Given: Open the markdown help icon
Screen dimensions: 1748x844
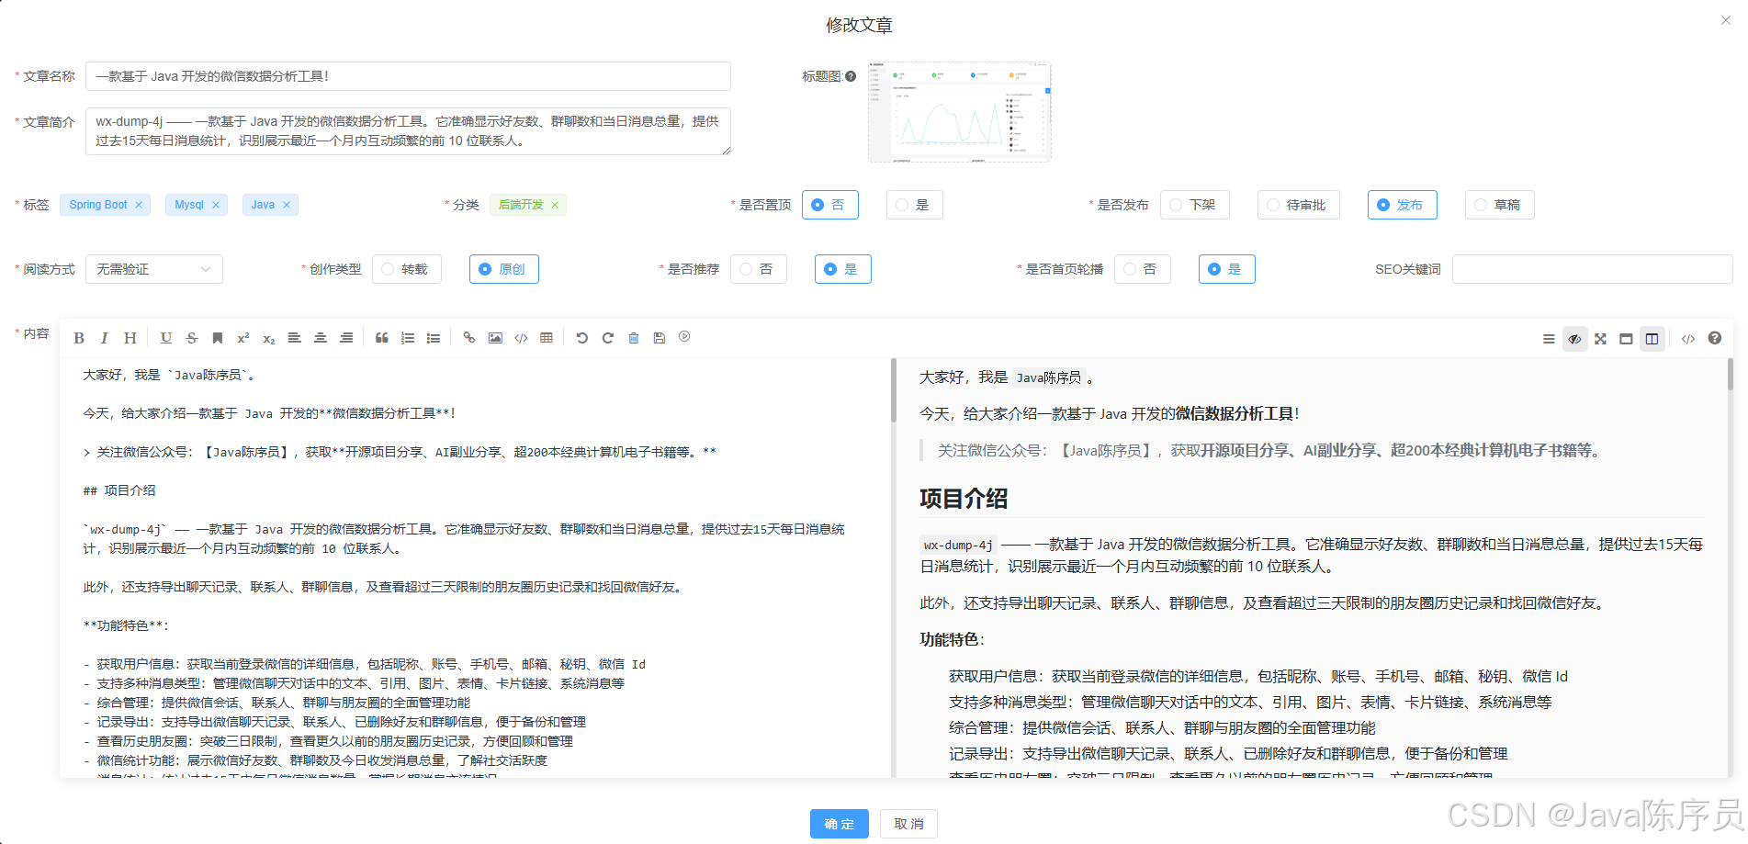Looking at the screenshot, I should click(x=1714, y=338).
